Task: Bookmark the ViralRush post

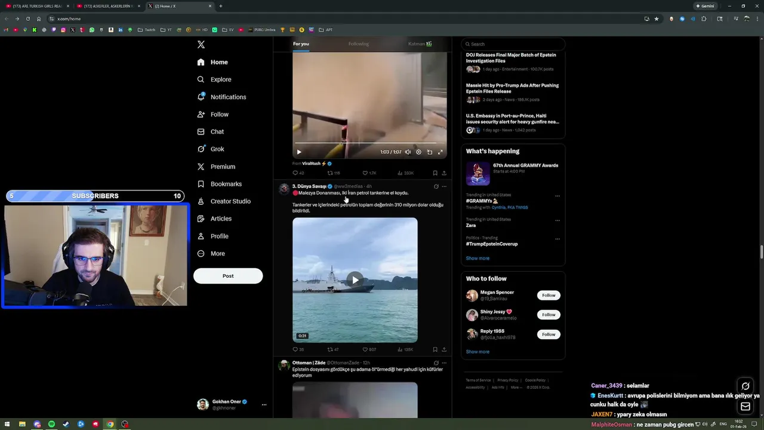Action: tap(435, 173)
